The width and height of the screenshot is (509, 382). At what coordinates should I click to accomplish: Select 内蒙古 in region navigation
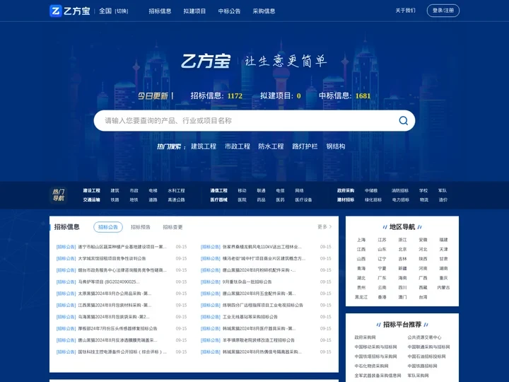coord(443,287)
